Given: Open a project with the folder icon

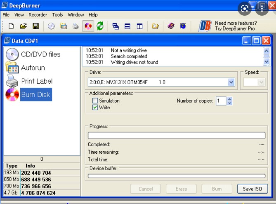Looking at the screenshot, I should [x=23, y=26].
